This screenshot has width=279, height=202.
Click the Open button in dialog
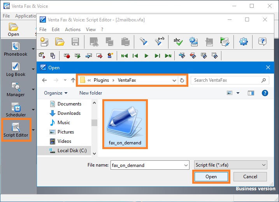(211, 177)
